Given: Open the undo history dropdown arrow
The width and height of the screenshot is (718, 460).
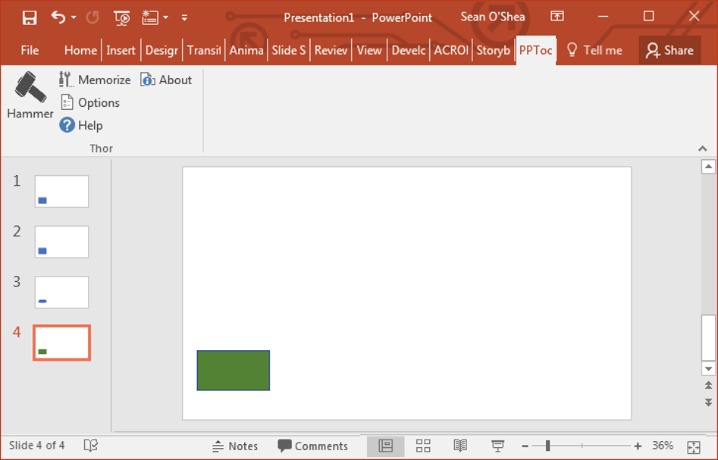Looking at the screenshot, I should [74, 17].
